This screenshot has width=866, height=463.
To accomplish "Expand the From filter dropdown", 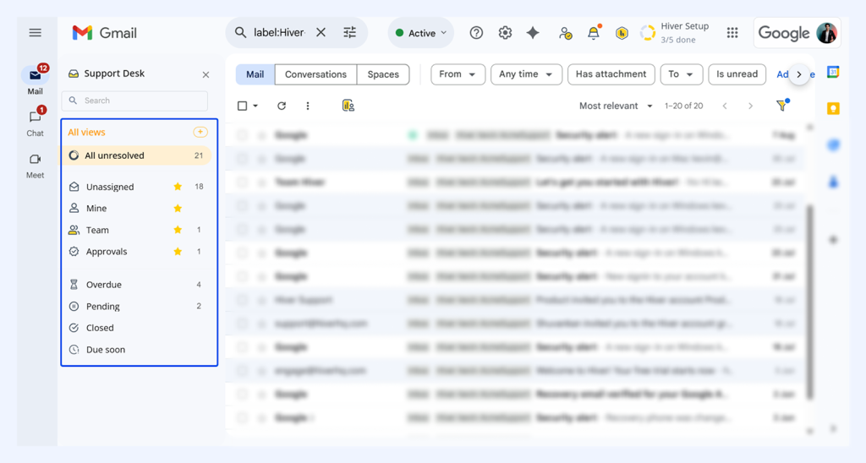I will [x=458, y=74].
